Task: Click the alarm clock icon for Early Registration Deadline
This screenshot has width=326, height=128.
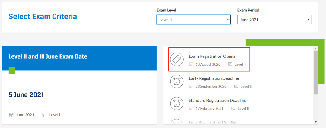Action: [177, 81]
